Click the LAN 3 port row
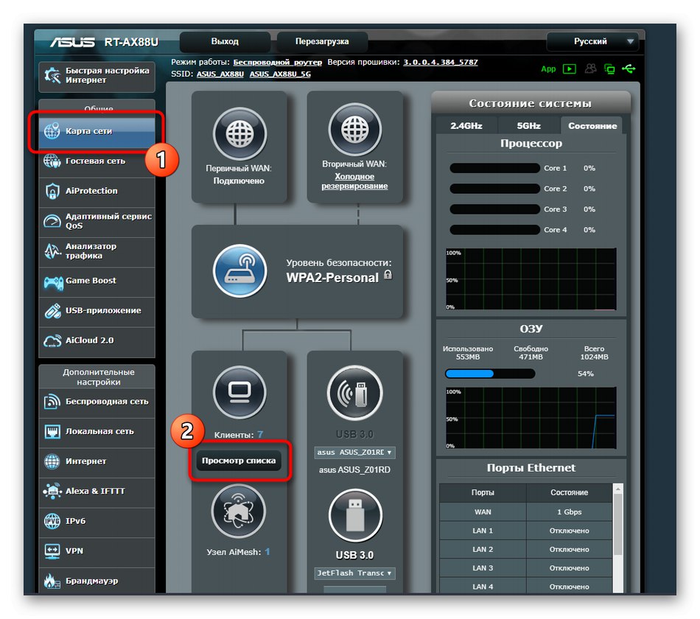This screenshot has width=700, height=619. coord(525,568)
